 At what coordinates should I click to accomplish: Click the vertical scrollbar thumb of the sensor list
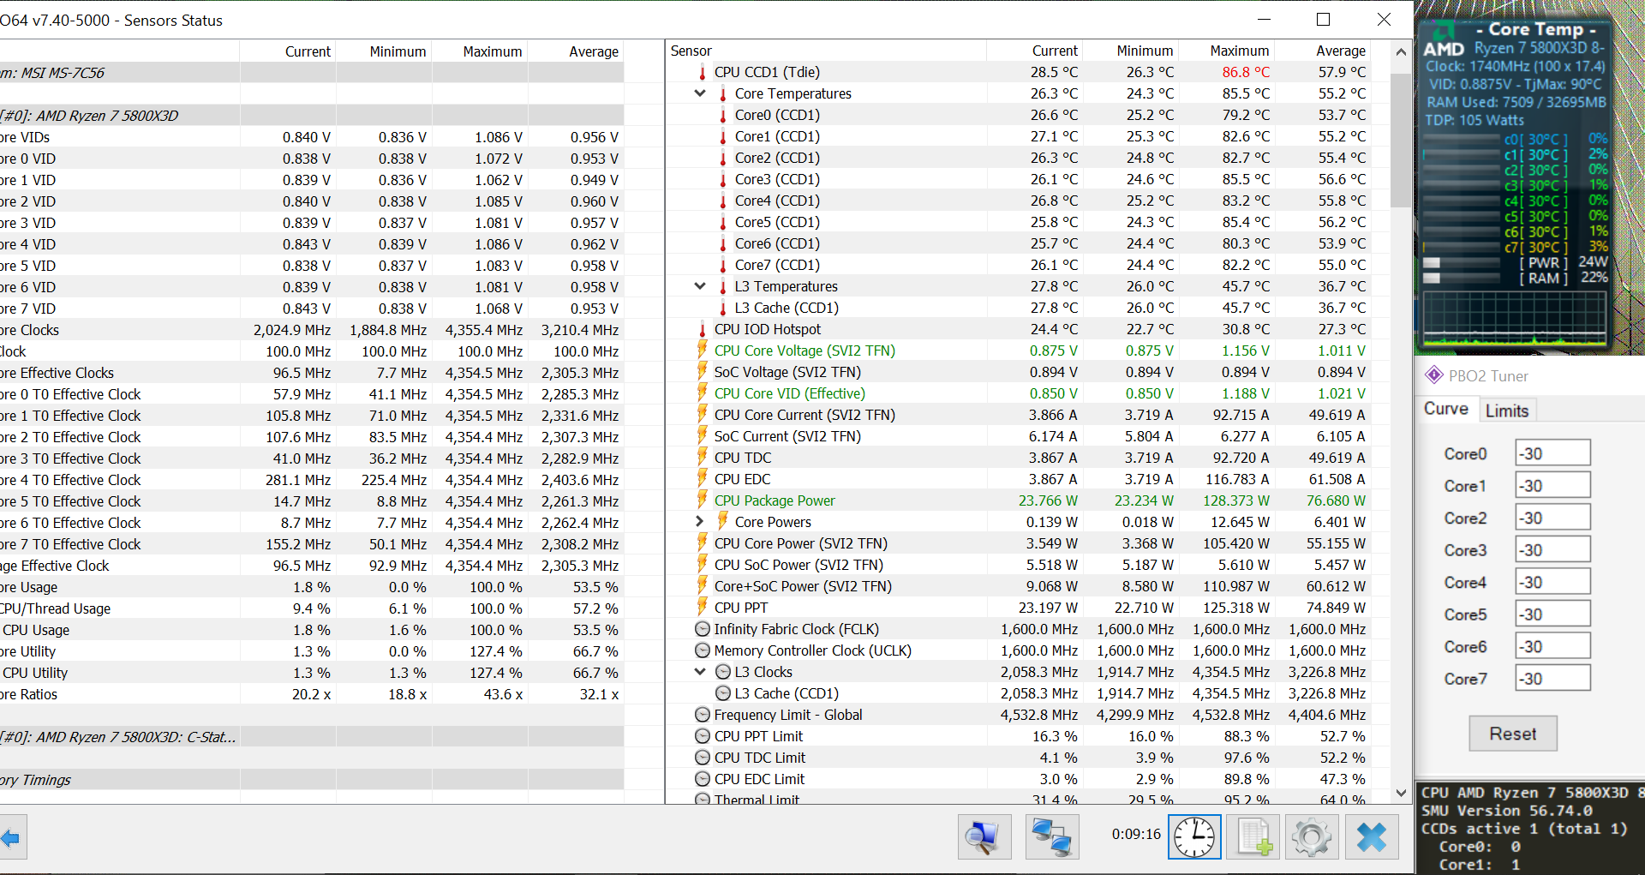[x=1401, y=140]
